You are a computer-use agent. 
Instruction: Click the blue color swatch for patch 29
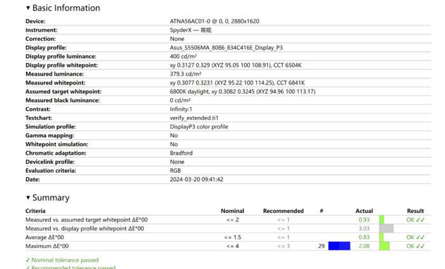pos(339,245)
